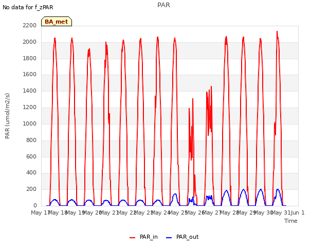Click the 800 y-axis tick label
This screenshot has width=329, height=247.
(x=31, y=140)
